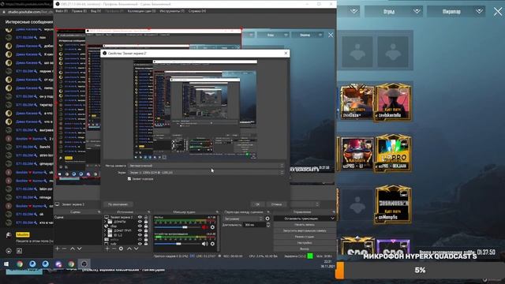Image resolution: width=505 pixels, height=284 pixels.
Task: Toggle lock on сбор source
Action: click(x=146, y=226)
